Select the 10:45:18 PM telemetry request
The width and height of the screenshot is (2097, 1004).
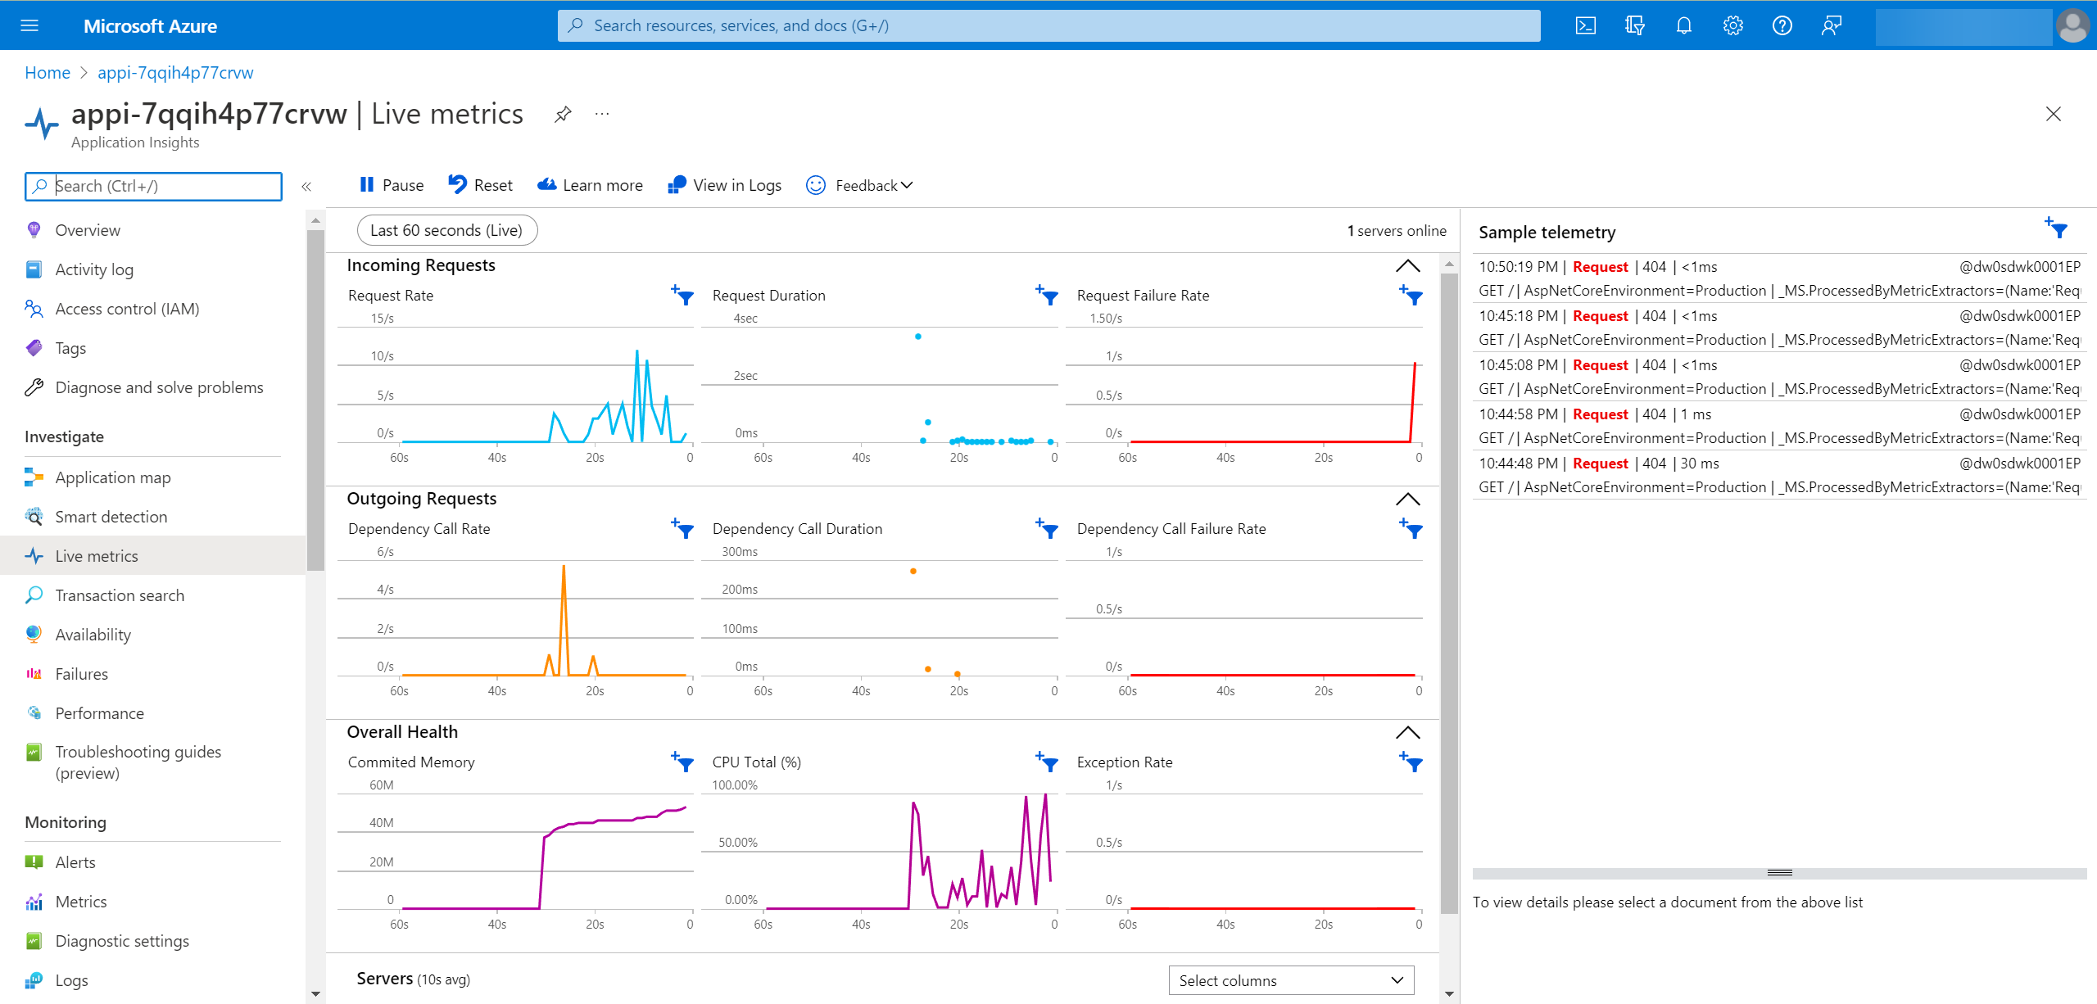1779,328
